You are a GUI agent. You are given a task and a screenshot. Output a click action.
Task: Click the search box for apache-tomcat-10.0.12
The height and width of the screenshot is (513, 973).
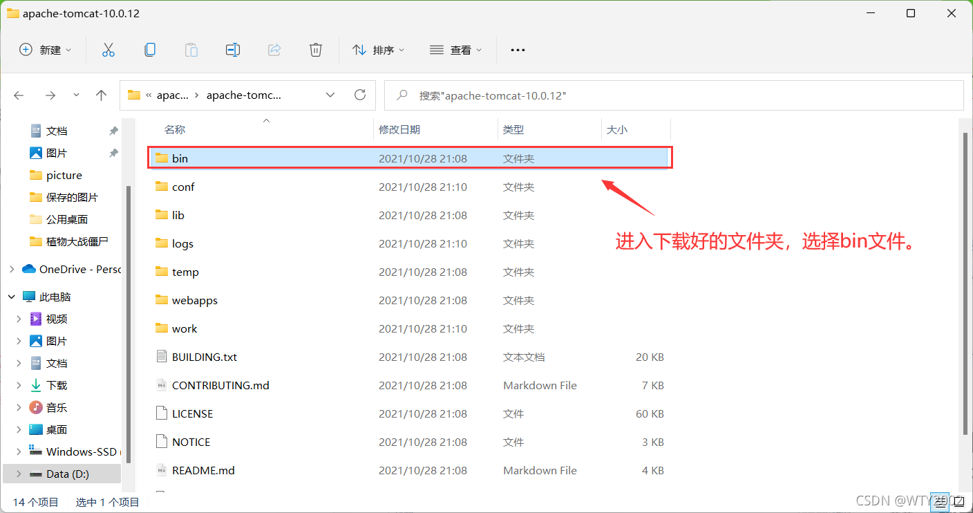674,95
